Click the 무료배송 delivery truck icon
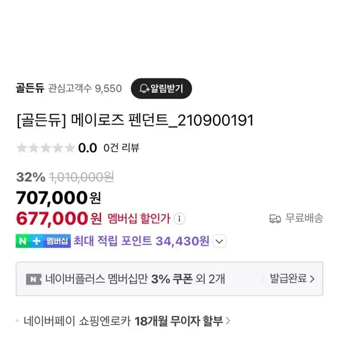Viewport: 339px width, 339px height. [x=275, y=218]
